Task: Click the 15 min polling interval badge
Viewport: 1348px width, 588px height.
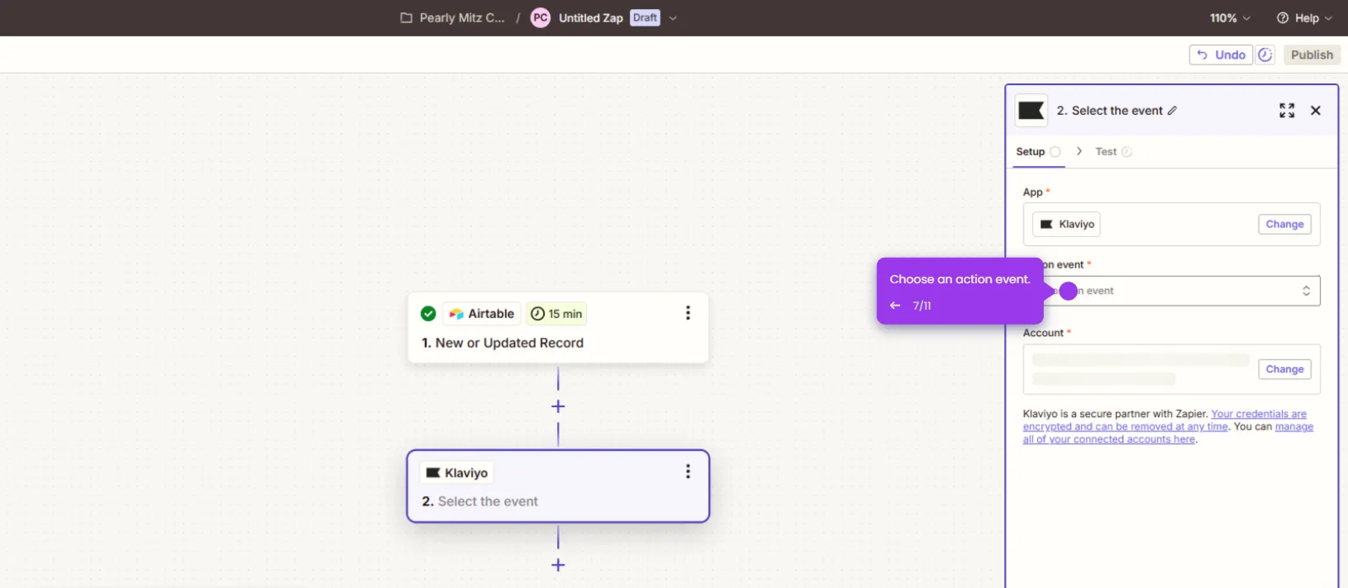Action: pyautogui.click(x=556, y=314)
